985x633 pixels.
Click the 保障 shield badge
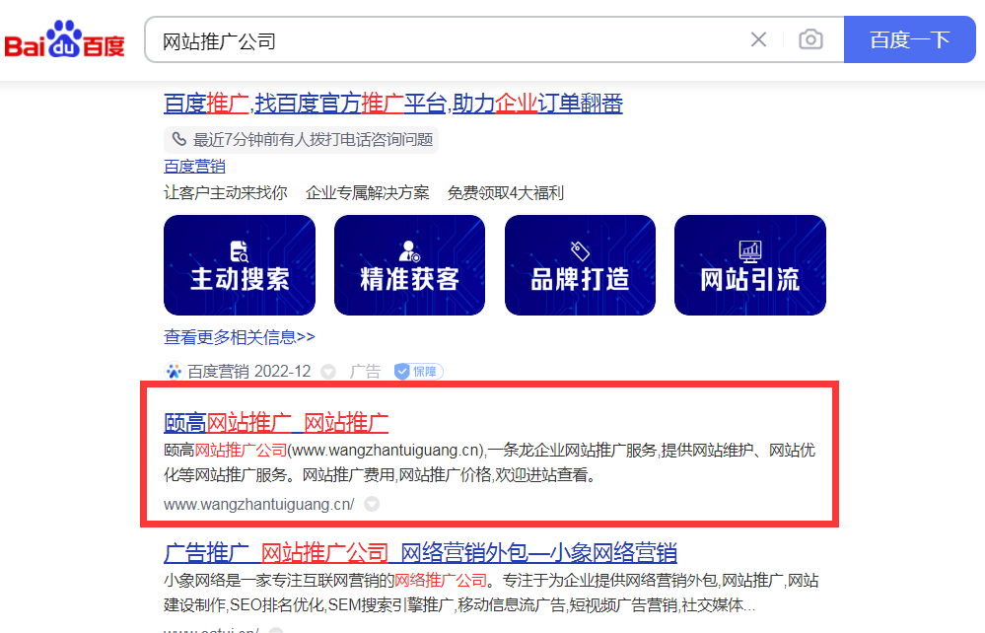coord(418,372)
